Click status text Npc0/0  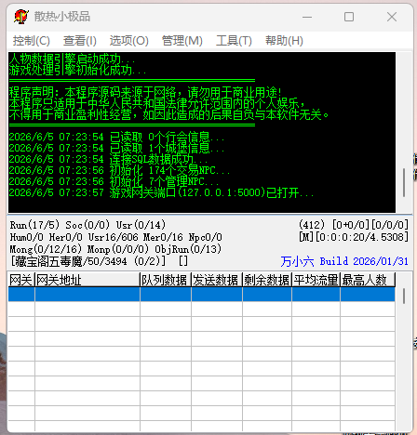pyautogui.click(x=206, y=237)
